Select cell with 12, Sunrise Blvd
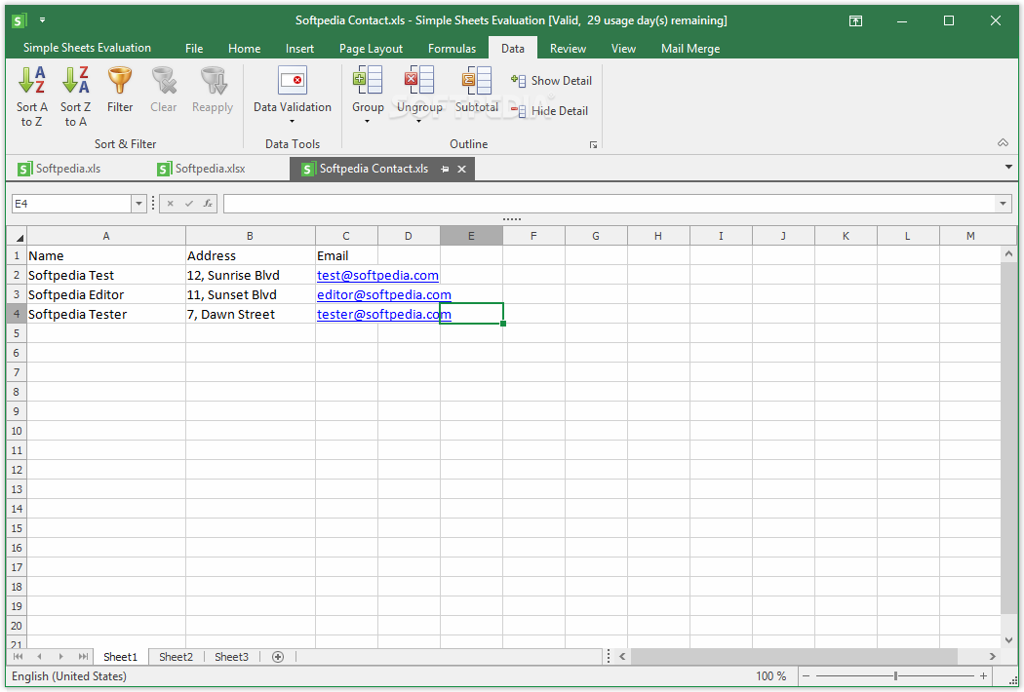This screenshot has width=1024, height=692. 250,275
